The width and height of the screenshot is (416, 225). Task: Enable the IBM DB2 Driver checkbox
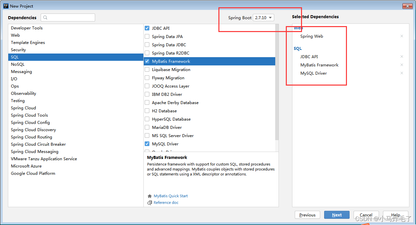pos(147,94)
